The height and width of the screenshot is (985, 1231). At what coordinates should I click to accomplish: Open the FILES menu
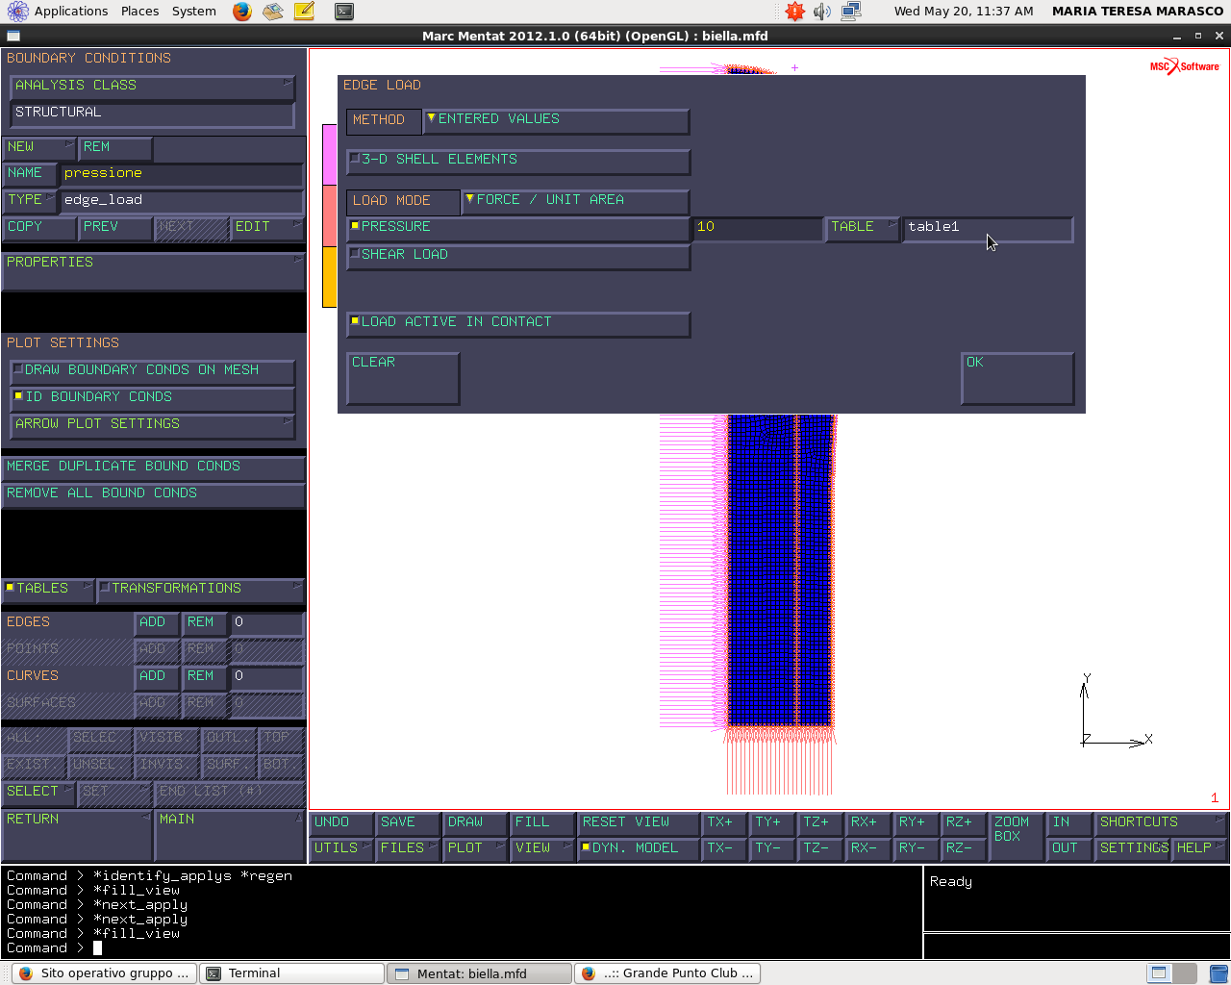(409, 848)
